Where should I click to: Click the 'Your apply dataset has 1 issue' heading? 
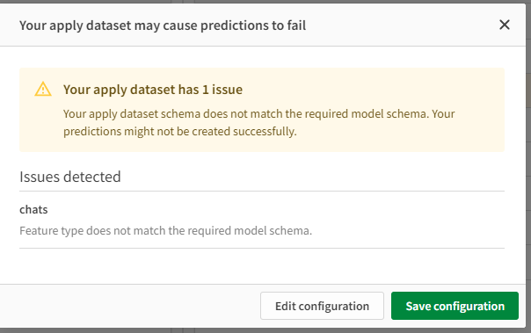tap(153, 90)
